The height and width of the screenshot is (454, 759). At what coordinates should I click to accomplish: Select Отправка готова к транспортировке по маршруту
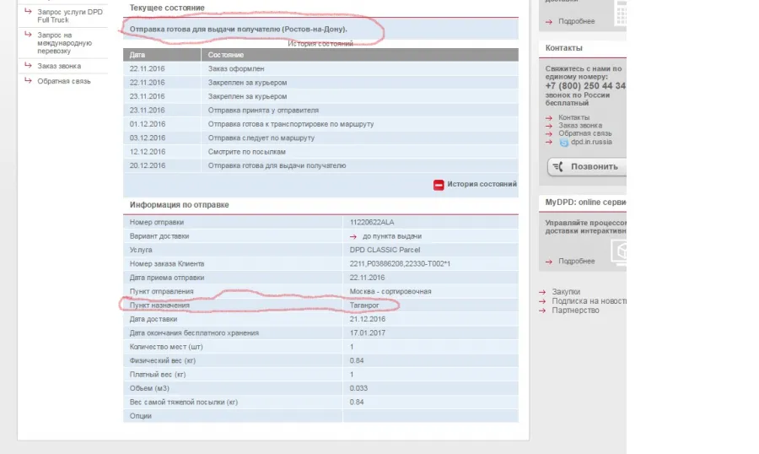coord(320,124)
